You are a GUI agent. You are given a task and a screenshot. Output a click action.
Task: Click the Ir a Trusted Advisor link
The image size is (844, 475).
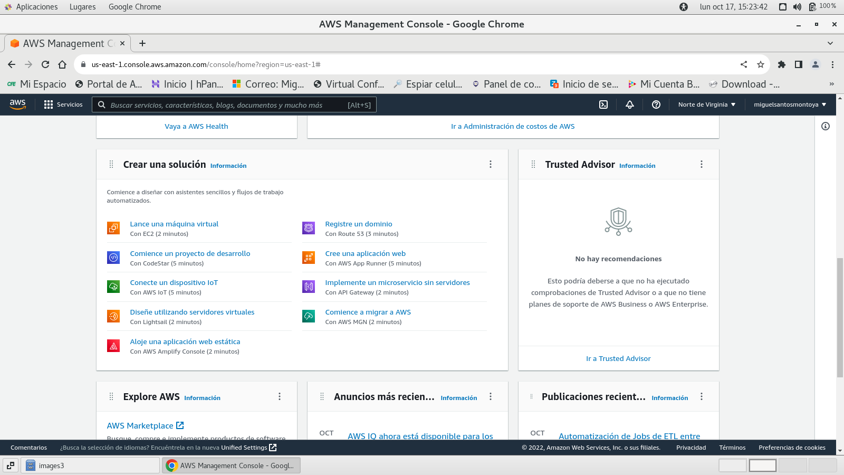[618, 358]
